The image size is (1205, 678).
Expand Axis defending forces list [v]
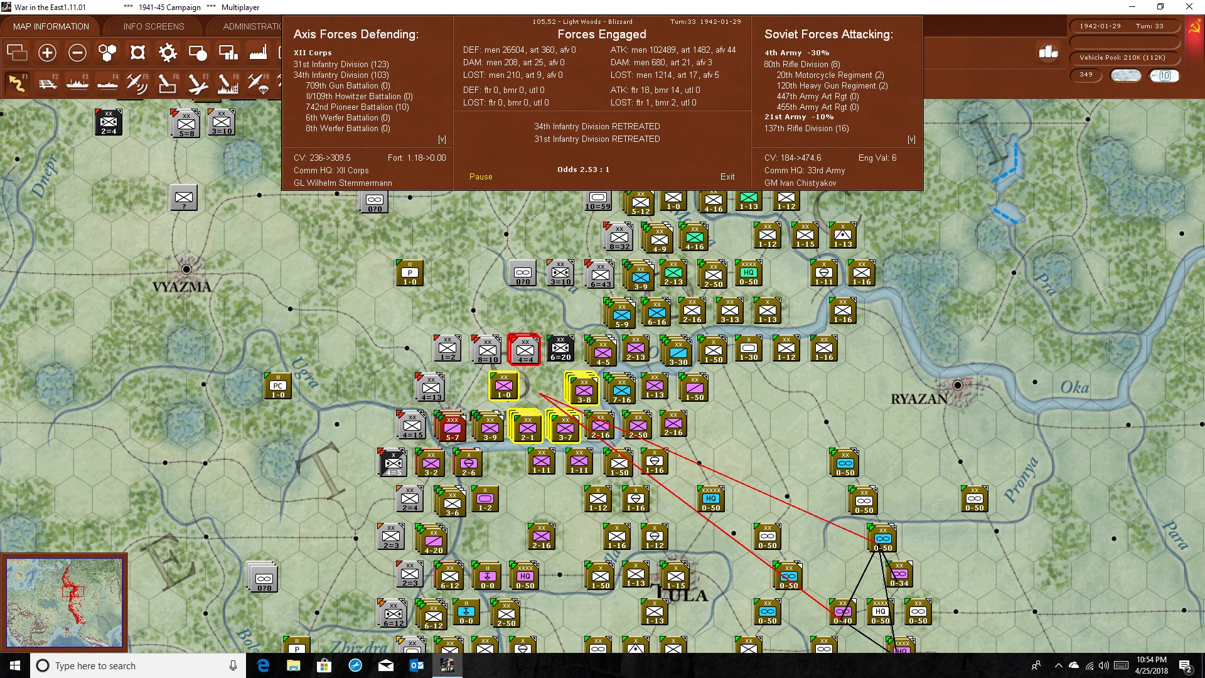(x=442, y=139)
